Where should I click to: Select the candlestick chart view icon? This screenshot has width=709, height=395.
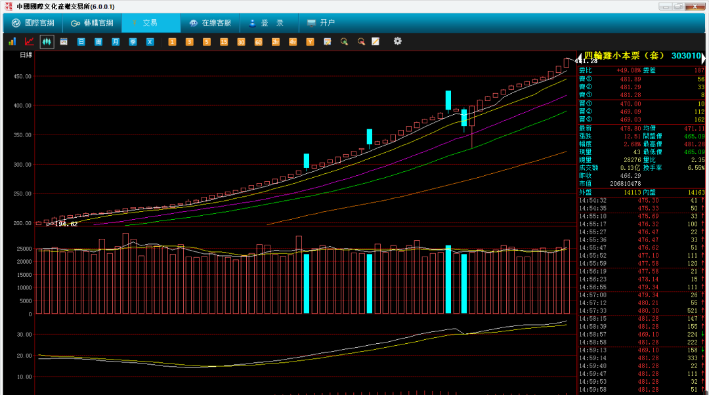click(47, 41)
